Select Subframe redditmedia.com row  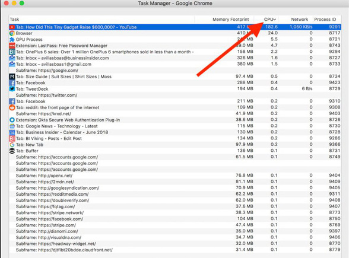coord(175,194)
